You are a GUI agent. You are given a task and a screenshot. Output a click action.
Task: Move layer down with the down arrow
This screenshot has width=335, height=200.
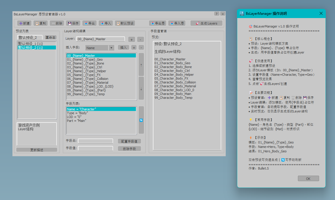click(141, 88)
